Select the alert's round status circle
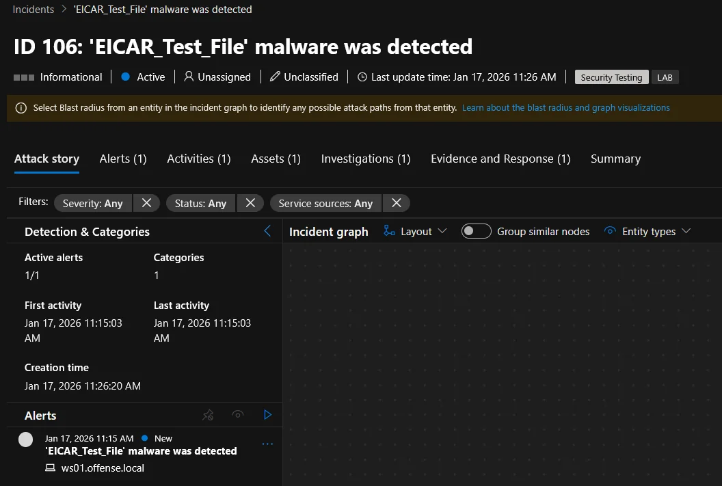 coord(26,440)
